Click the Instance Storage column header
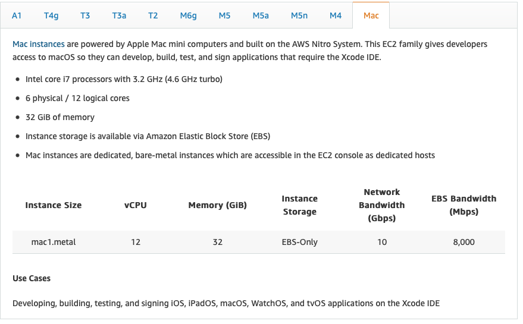The width and height of the screenshot is (523, 324). click(x=299, y=205)
